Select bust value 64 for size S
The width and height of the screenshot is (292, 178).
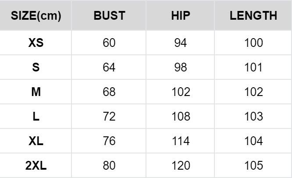[x=109, y=68]
